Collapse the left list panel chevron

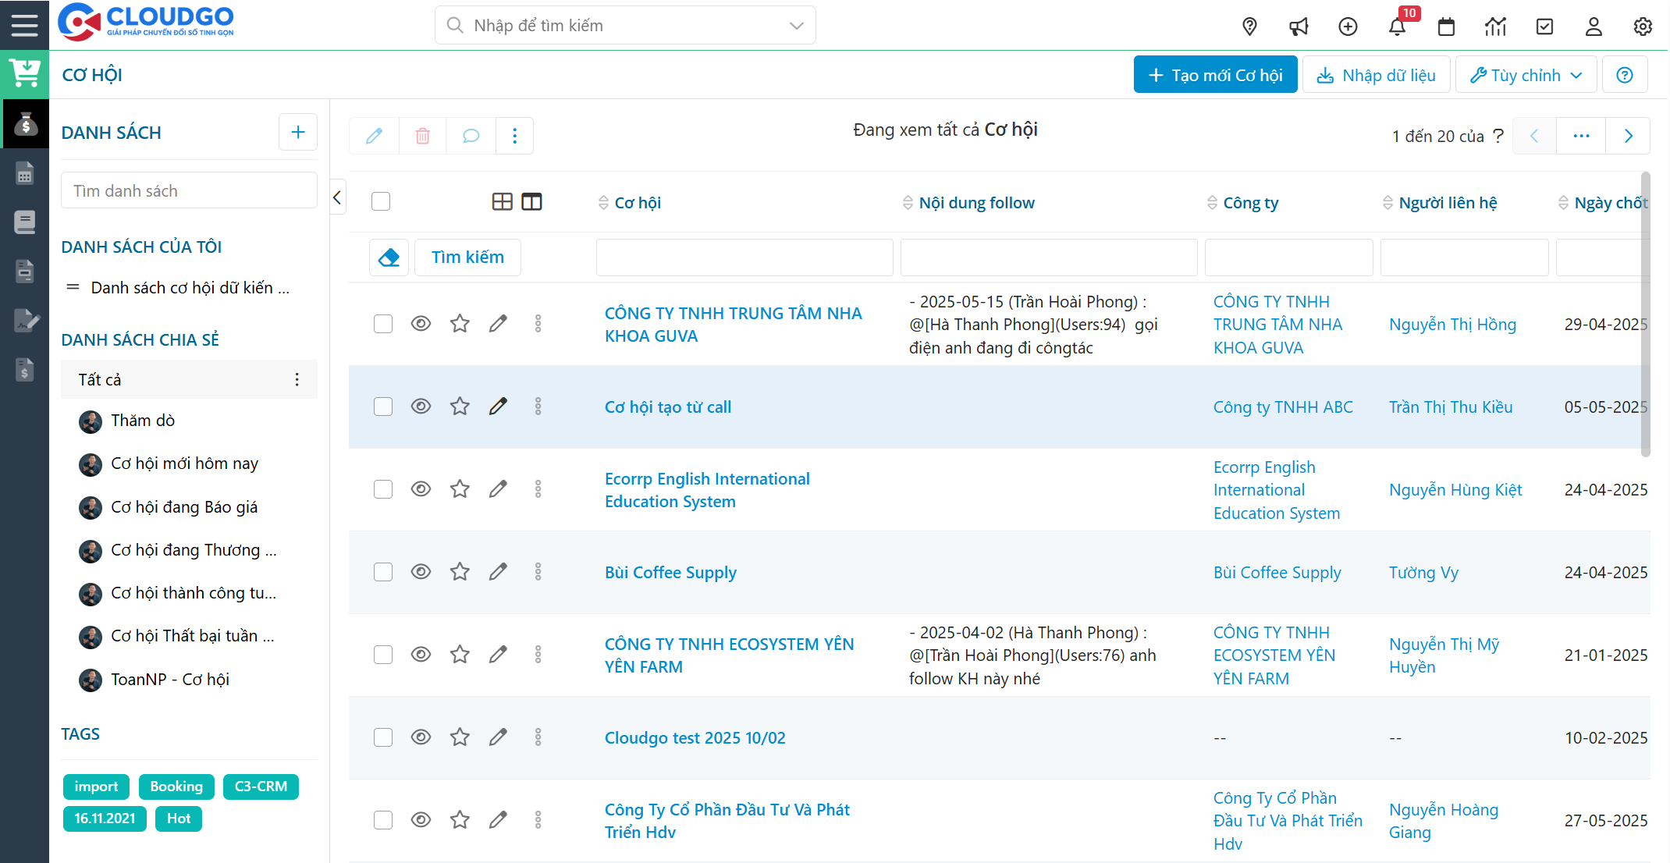click(337, 197)
